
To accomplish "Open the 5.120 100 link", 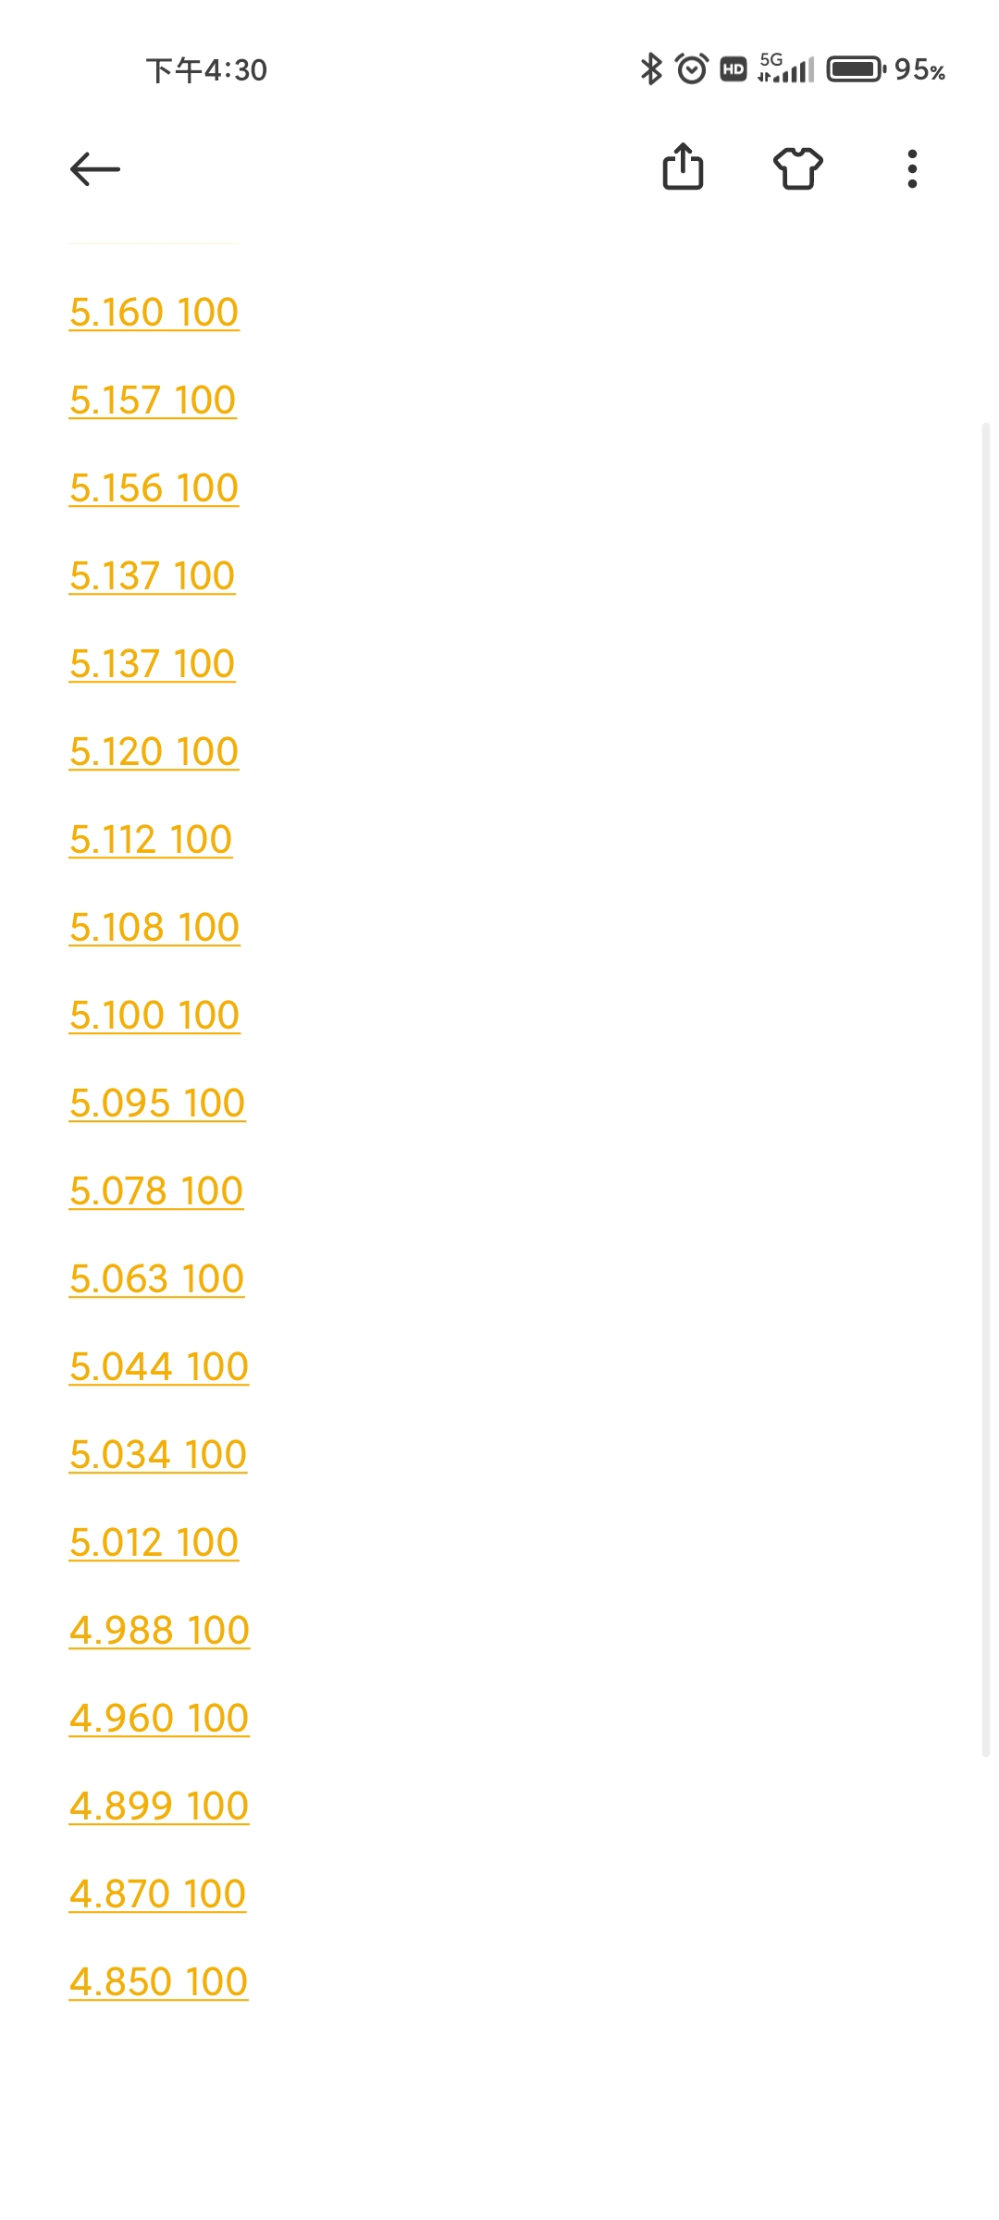I will [154, 752].
